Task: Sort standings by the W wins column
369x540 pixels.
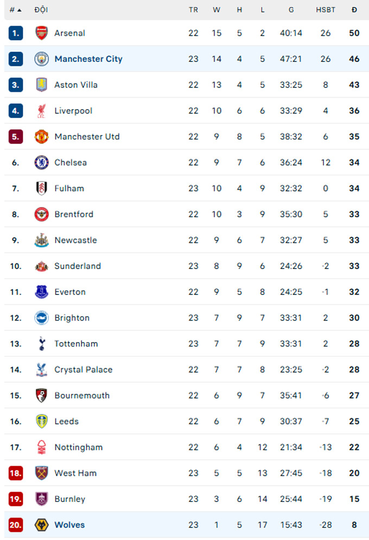Action: [217, 10]
